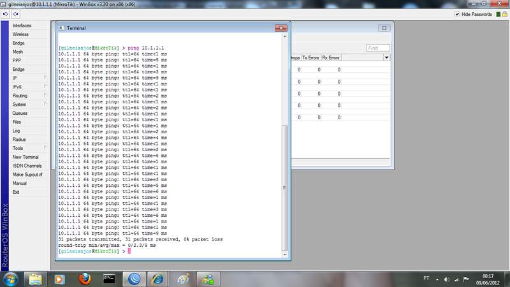
Task: Open Command Prompt from taskbar
Action: [x=109, y=279]
